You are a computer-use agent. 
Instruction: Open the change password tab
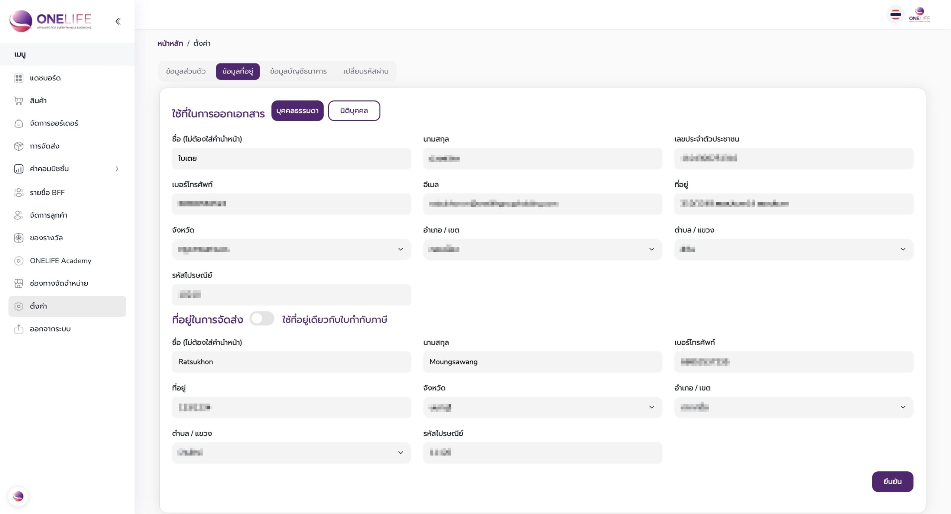pos(366,71)
